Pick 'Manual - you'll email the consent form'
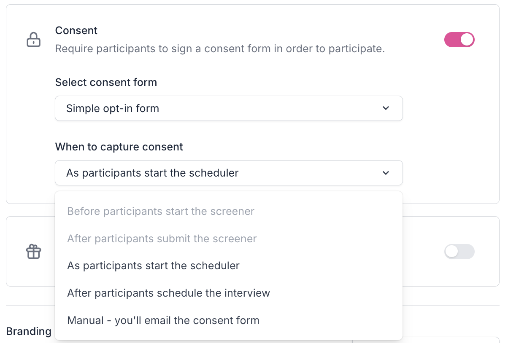 pos(163,320)
